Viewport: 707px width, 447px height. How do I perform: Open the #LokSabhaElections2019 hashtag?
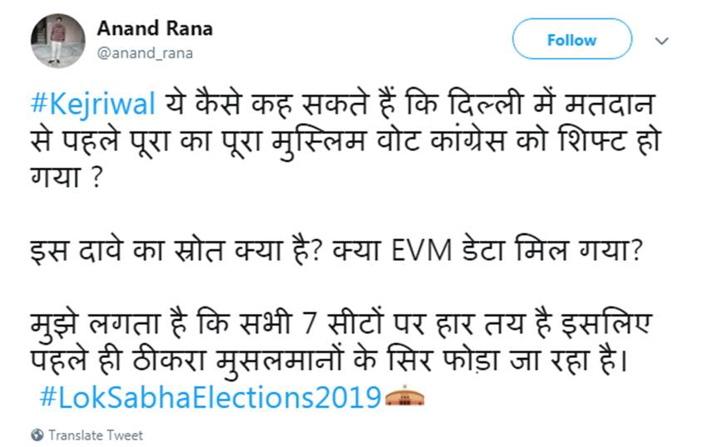pos(210,395)
